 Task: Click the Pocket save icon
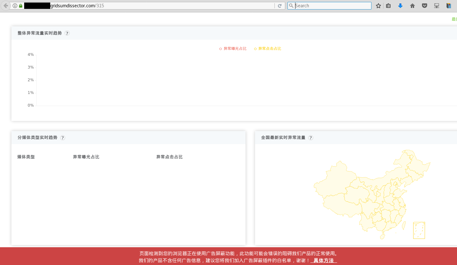click(425, 6)
